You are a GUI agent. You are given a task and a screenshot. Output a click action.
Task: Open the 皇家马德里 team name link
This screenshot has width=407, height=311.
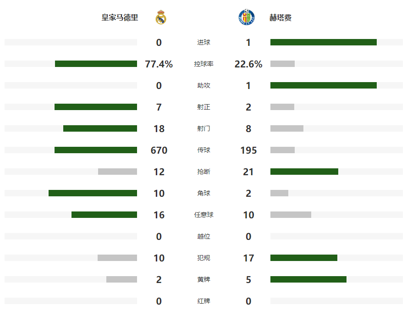(120, 18)
